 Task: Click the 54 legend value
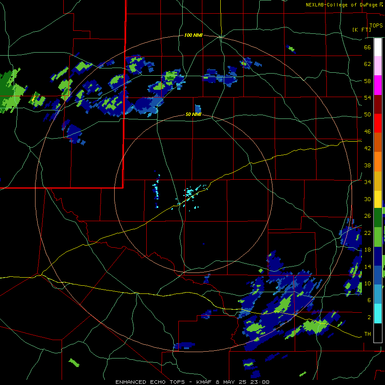pyautogui.click(x=367, y=98)
